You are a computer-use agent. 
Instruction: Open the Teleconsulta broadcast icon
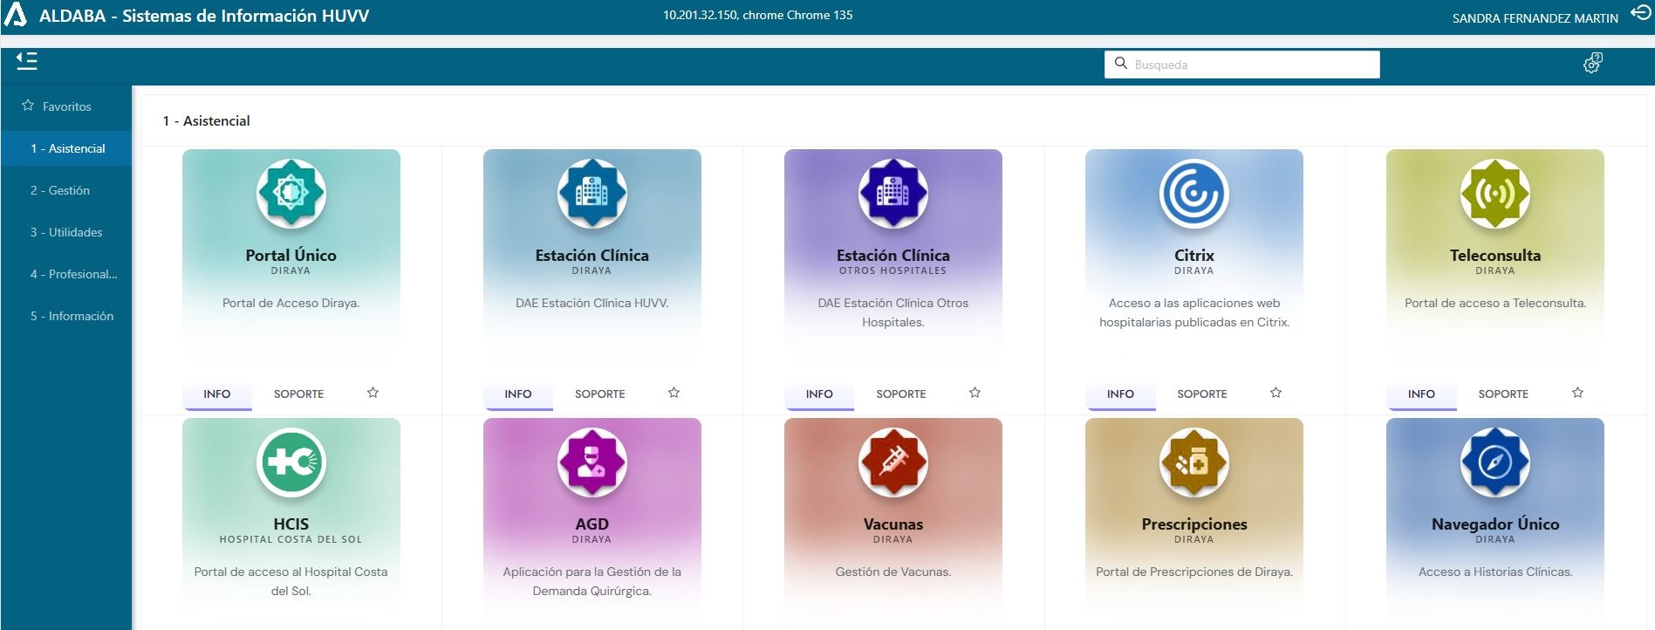[1495, 193]
